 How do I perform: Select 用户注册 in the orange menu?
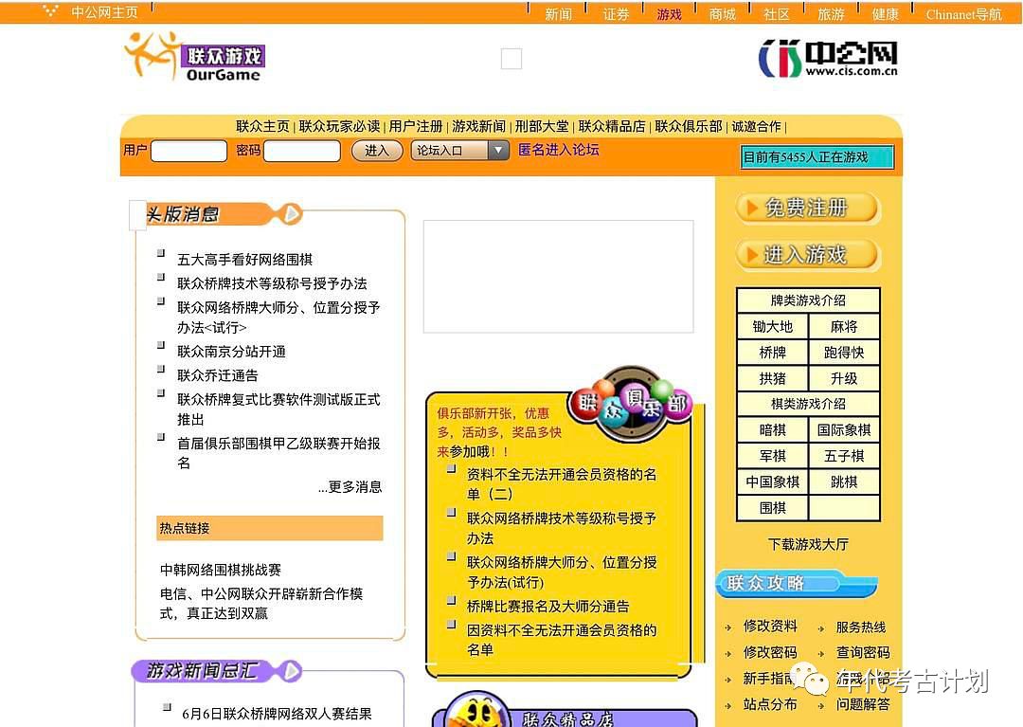[416, 126]
